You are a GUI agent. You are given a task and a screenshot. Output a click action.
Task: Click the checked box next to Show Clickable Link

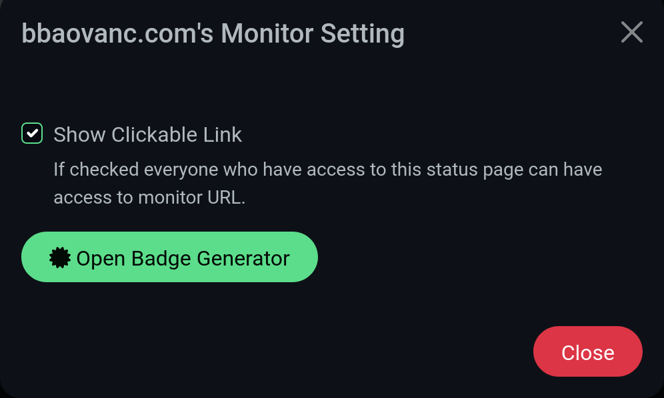31,133
